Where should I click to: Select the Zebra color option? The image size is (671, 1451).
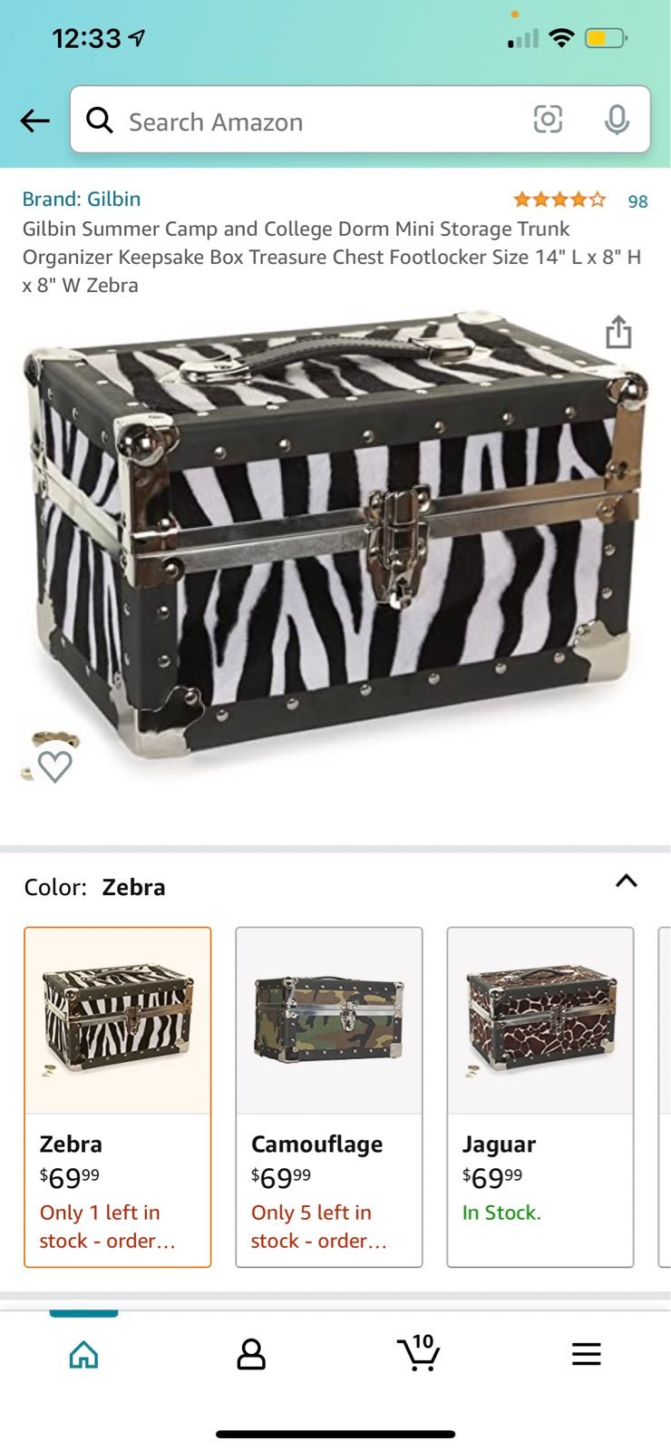118,1097
